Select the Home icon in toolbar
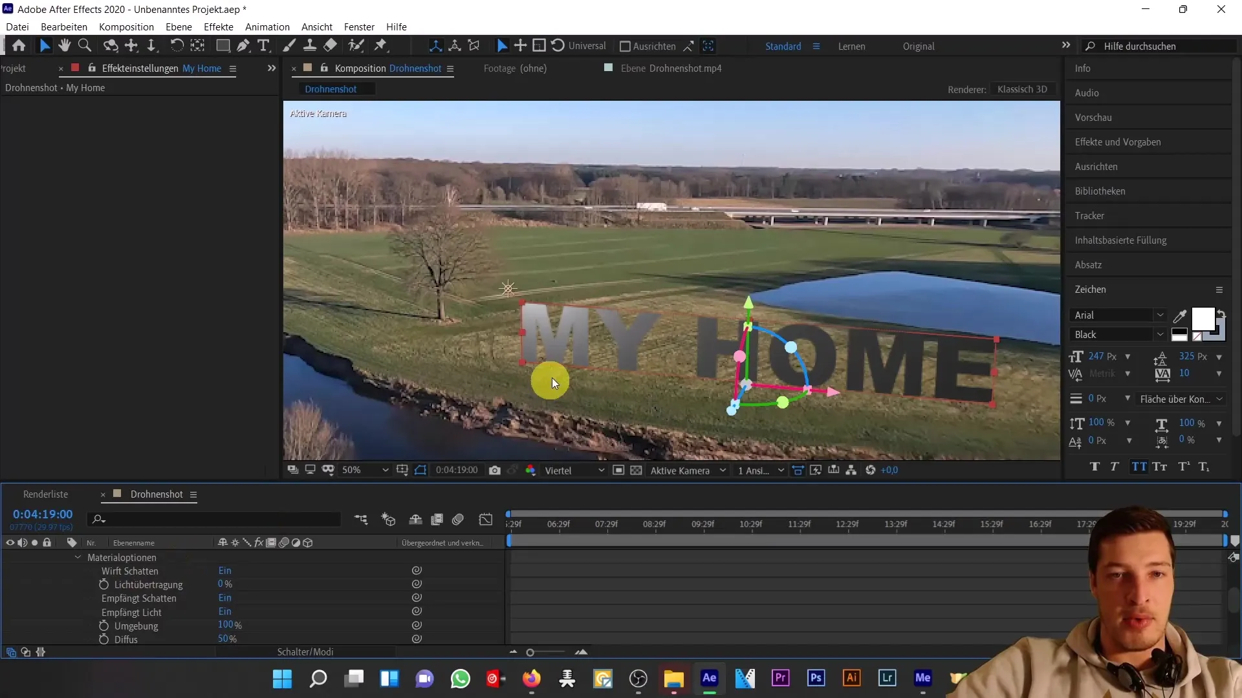The width and height of the screenshot is (1242, 698). coord(19,46)
